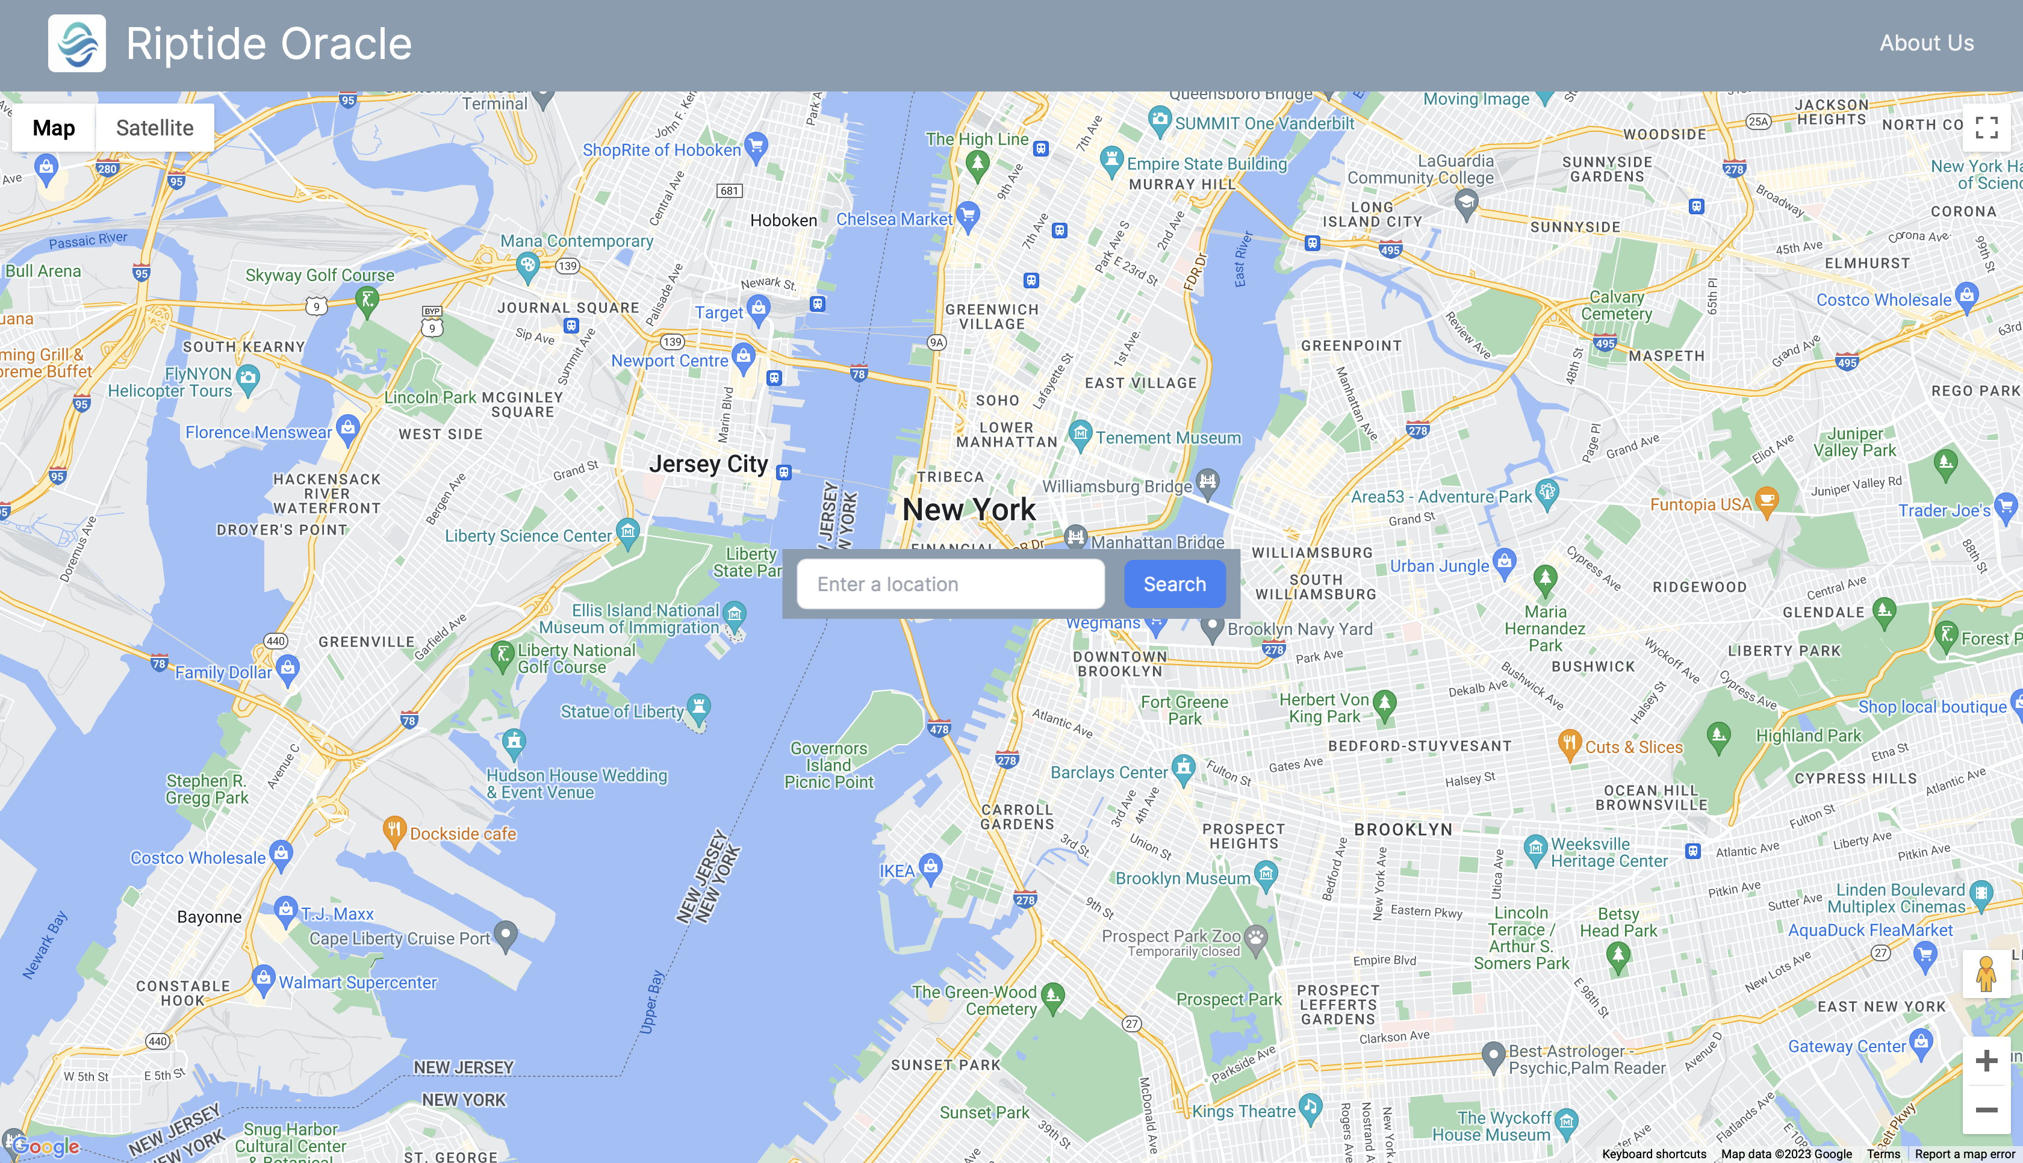
Task: Focus the Enter a location field
Action: pyautogui.click(x=951, y=584)
